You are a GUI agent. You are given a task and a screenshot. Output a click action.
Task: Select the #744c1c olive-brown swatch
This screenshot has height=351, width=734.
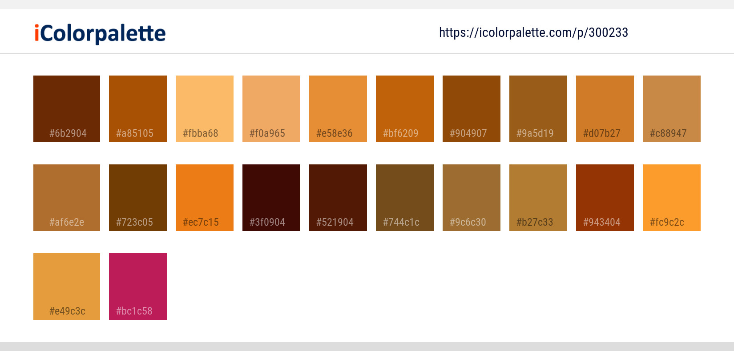[405, 198]
